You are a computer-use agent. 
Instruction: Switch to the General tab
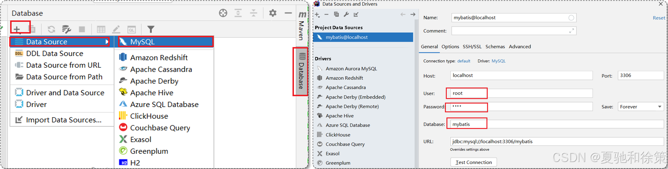[429, 47]
